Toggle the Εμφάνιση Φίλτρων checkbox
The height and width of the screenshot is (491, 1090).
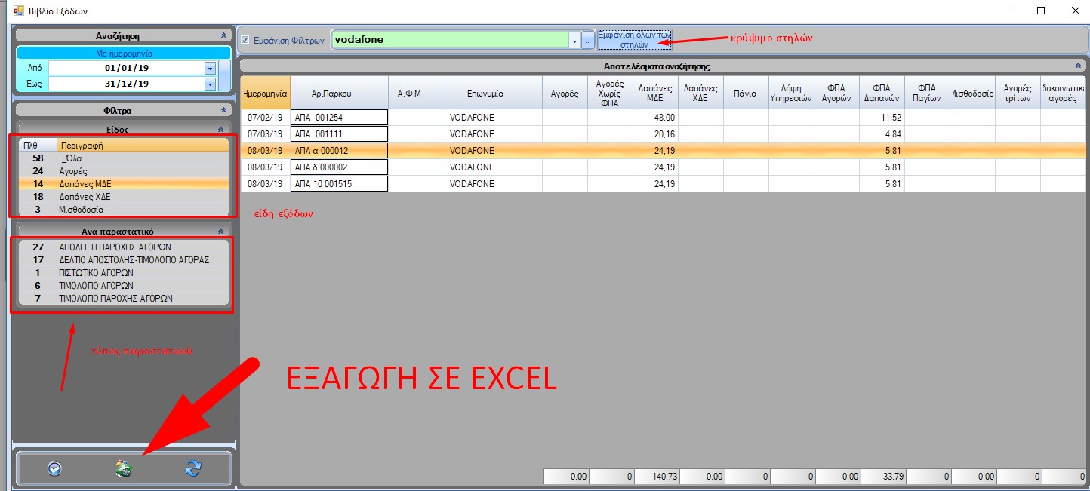pos(245,40)
